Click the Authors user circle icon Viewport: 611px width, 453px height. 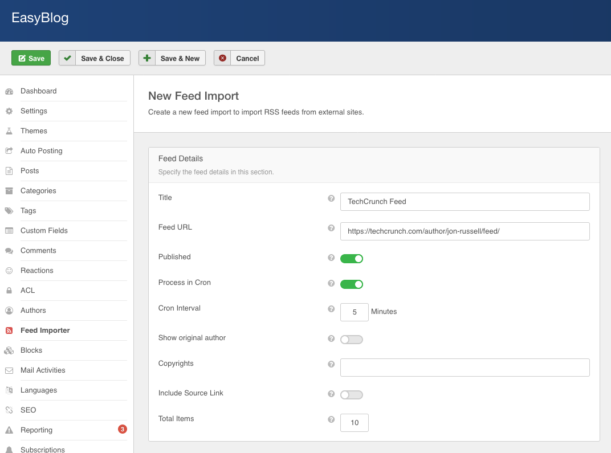point(9,311)
